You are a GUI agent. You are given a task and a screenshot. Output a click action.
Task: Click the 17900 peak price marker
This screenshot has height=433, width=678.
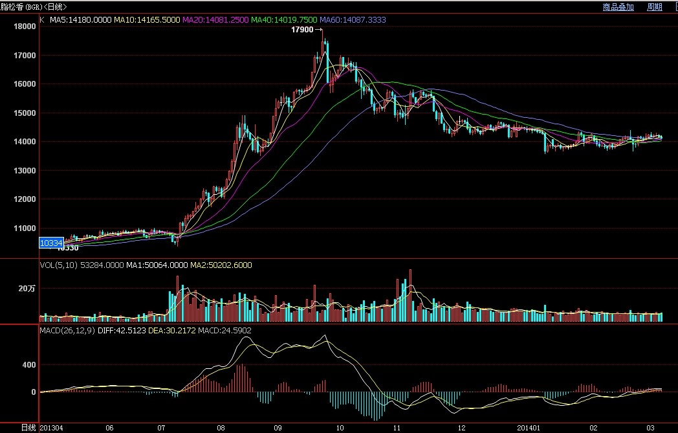point(302,30)
